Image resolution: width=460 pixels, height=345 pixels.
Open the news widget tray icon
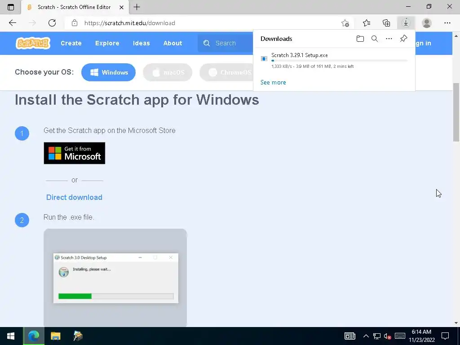click(349, 336)
